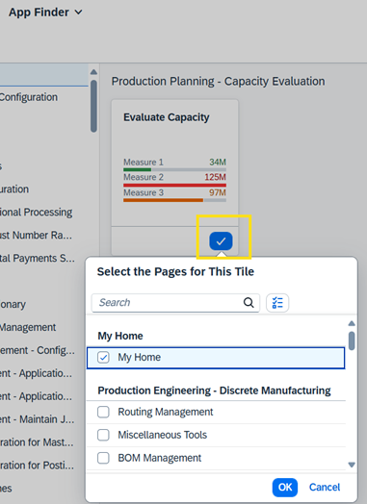The image size is (367, 504).
Task: Open the Evaluate Capacity tile
Action: tap(174, 163)
